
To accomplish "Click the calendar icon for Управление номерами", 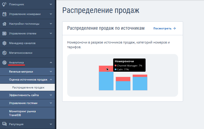I will pos(4,14).
